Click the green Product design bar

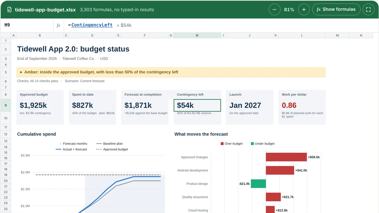(x=258, y=184)
